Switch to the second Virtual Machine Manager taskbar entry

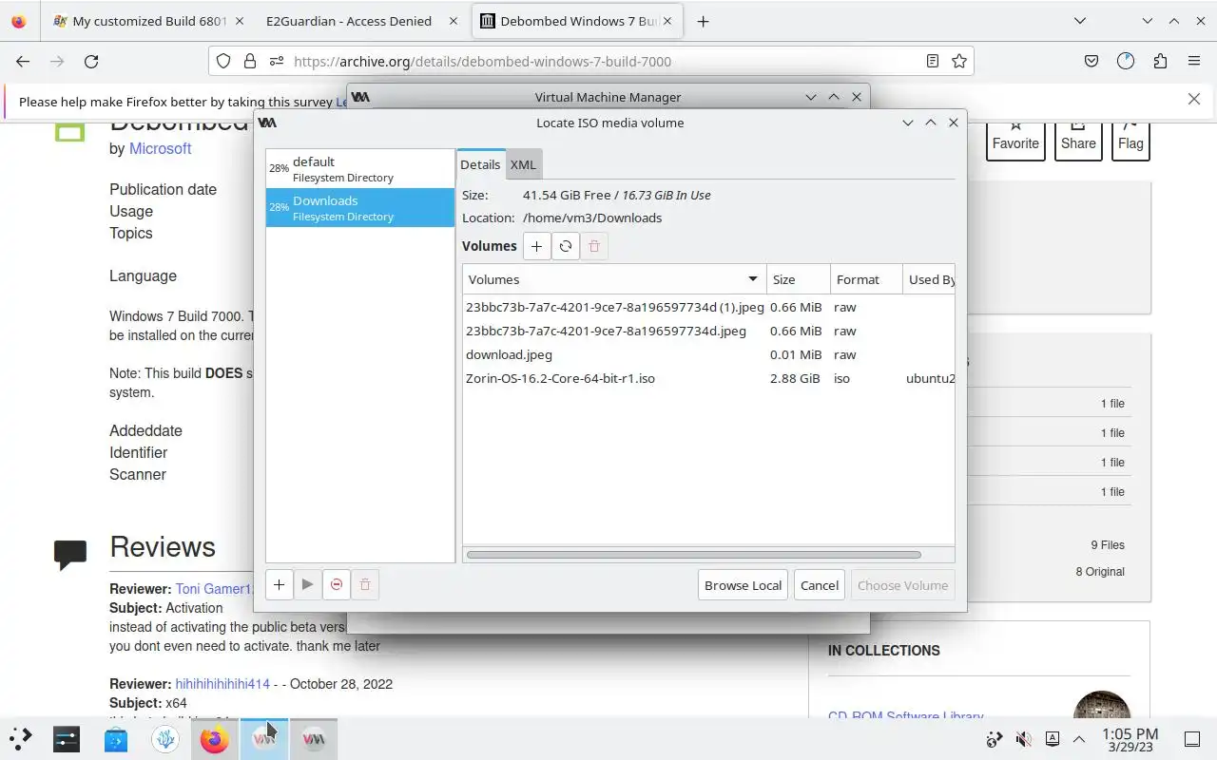pyautogui.click(x=314, y=738)
